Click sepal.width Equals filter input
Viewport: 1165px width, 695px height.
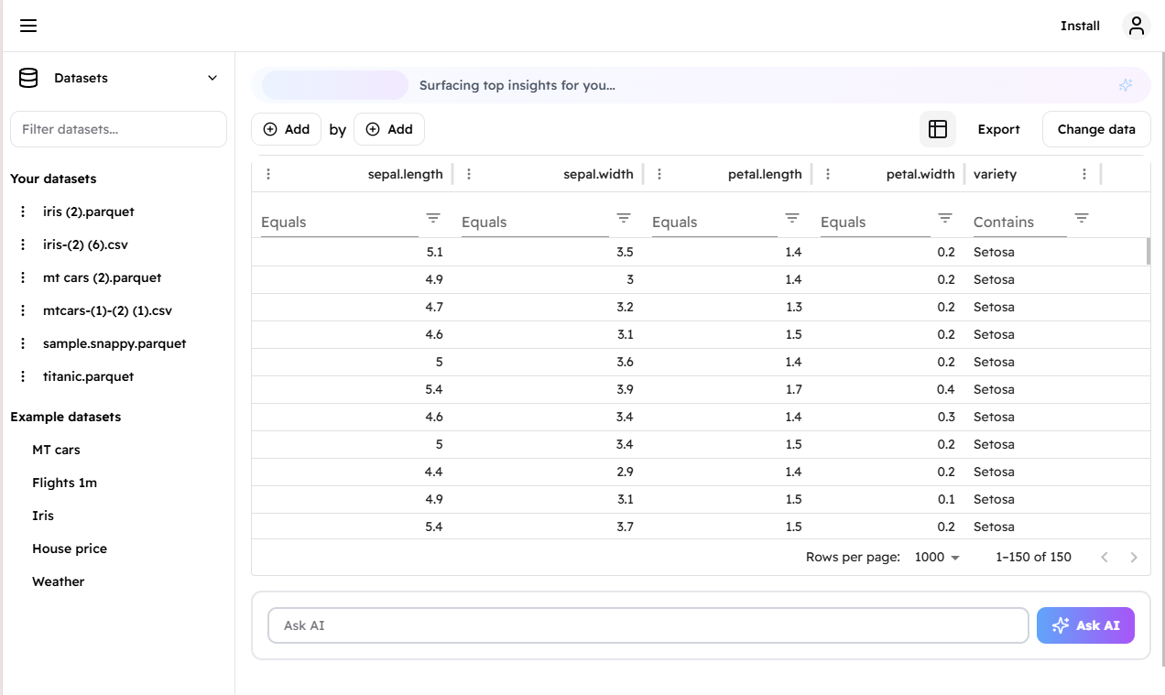(x=535, y=222)
